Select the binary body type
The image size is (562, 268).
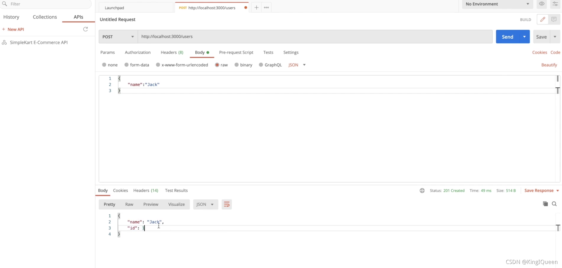pyautogui.click(x=243, y=65)
